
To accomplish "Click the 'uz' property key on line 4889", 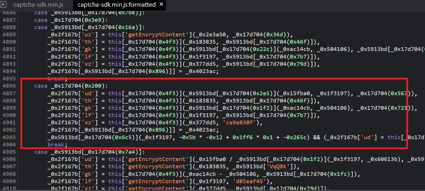I will click(88, 35).
